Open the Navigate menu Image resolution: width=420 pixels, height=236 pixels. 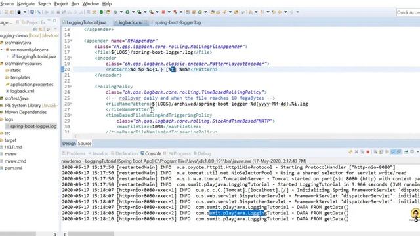[26, 4]
